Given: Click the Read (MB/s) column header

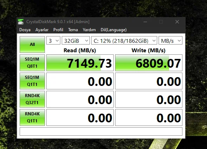Looking at the screenshot, I should [80, 50].
